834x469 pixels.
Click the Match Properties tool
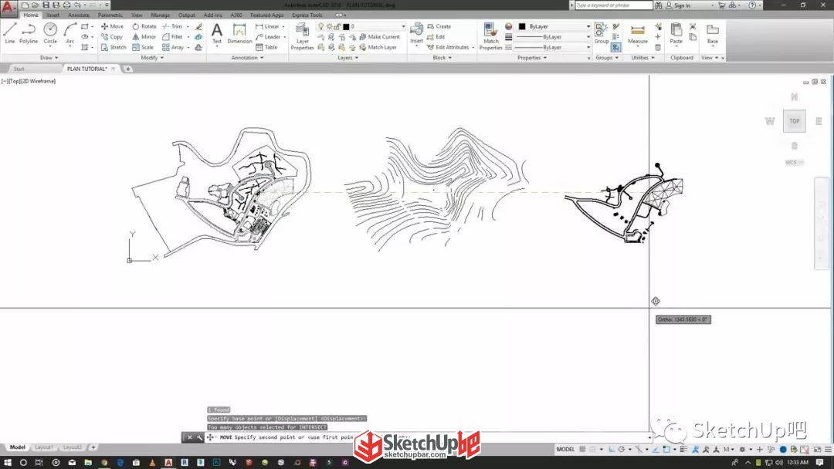(490, 36)
